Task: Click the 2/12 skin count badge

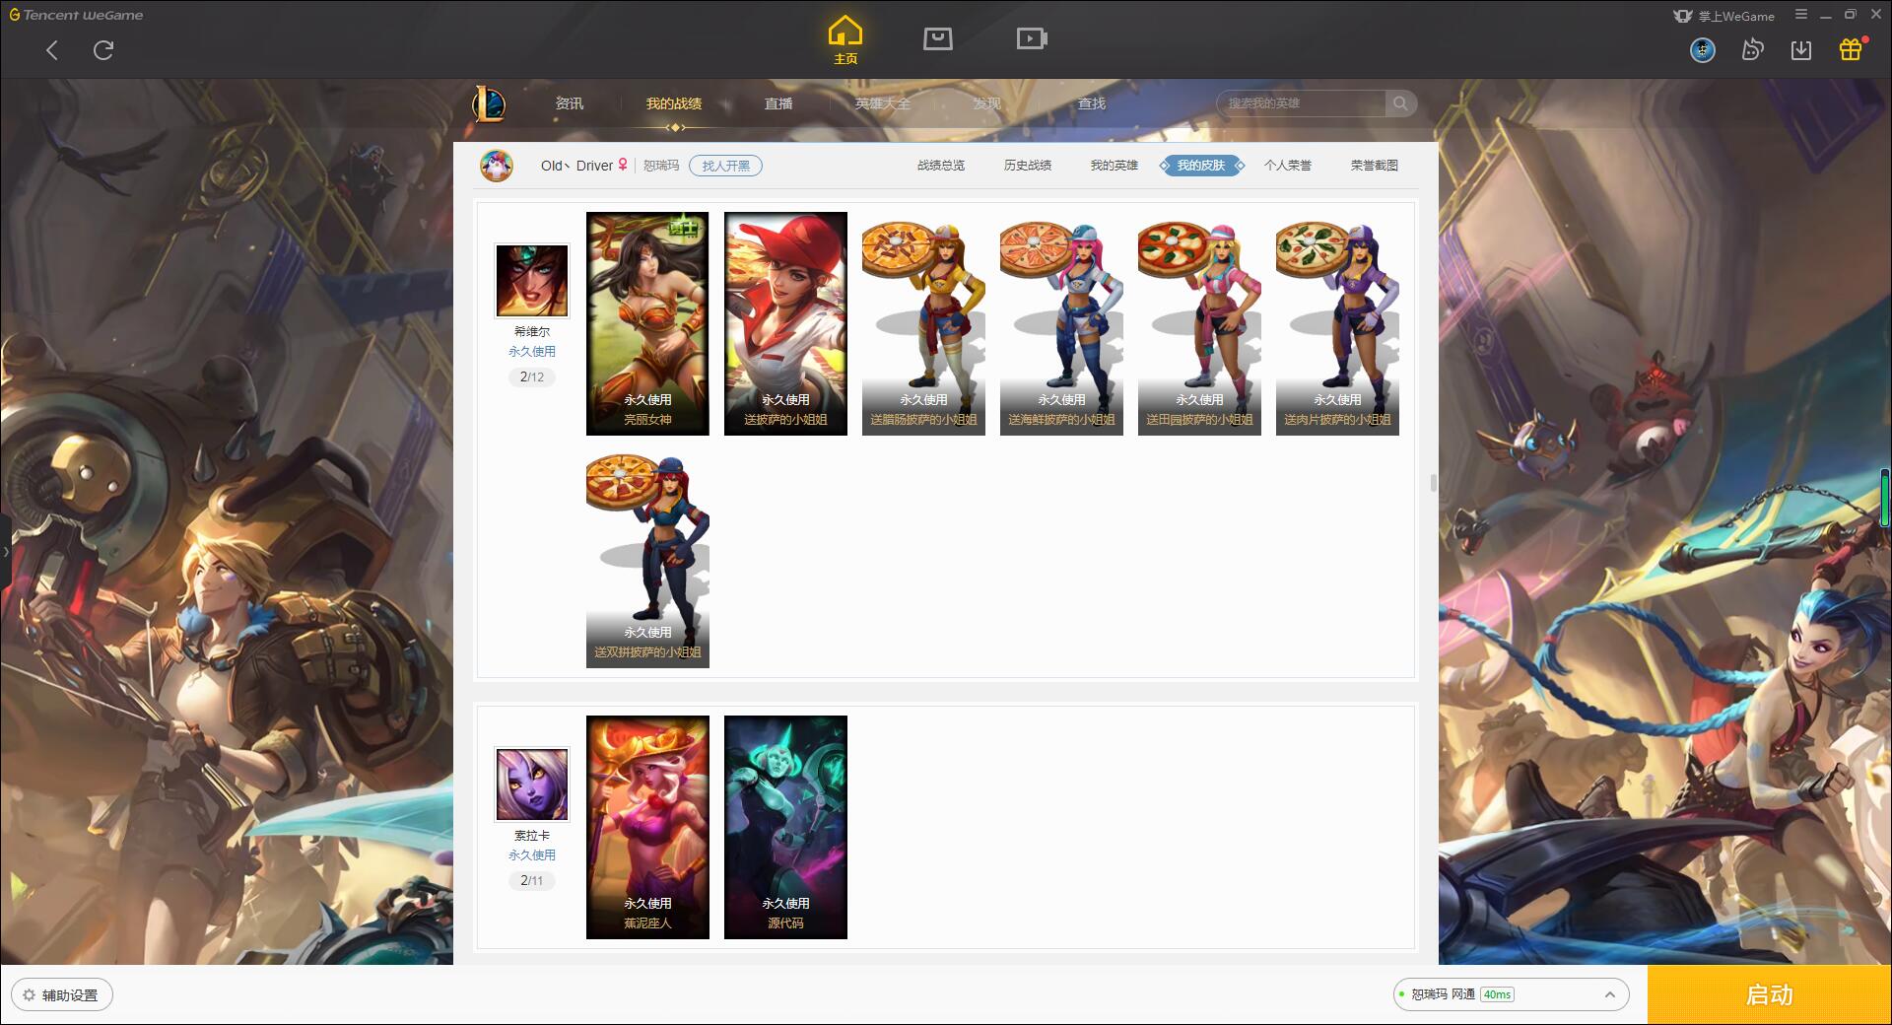Action: 532,377
